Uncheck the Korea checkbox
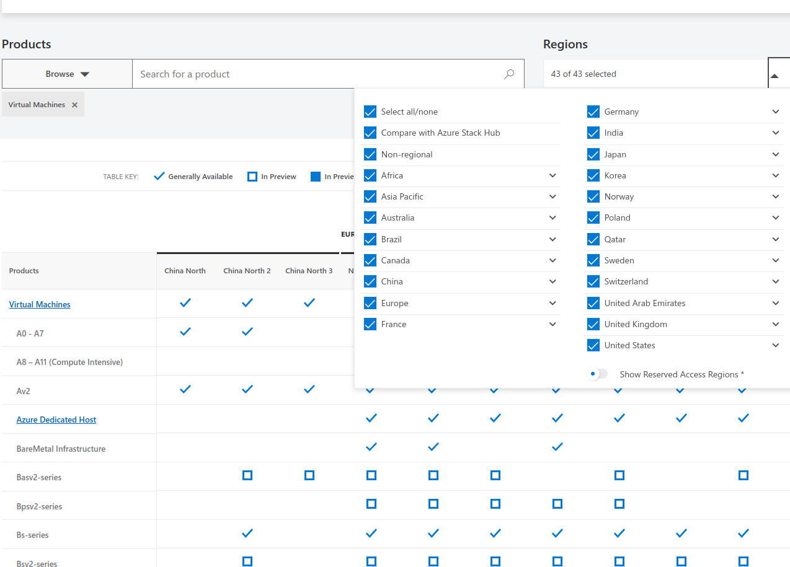 click(x=593, y=175)
